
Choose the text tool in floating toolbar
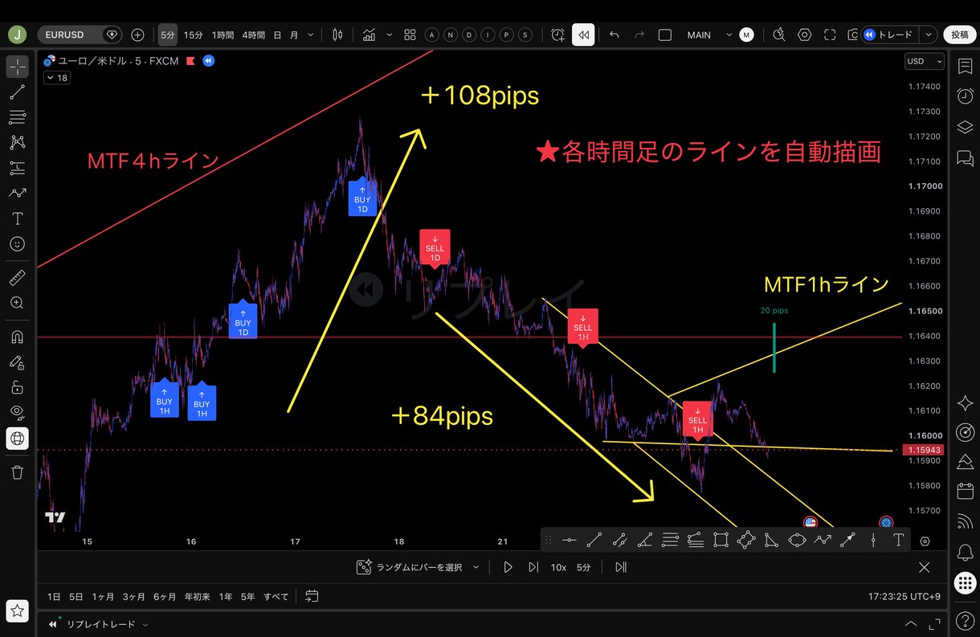898,541
